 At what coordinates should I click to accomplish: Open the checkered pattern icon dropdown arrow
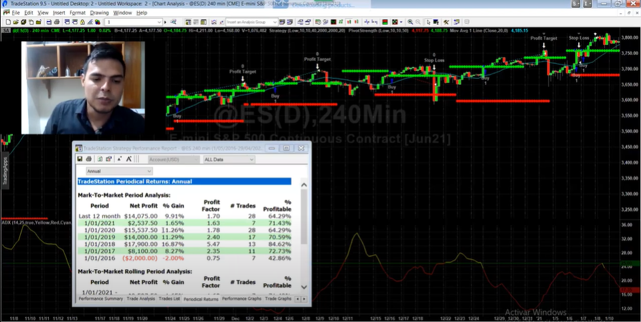click(x=401, y=22)
